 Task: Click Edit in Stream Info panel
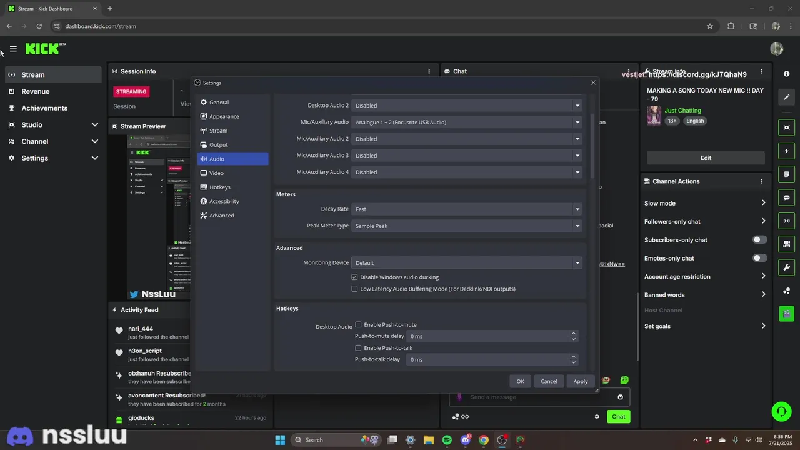pos(706,158)
